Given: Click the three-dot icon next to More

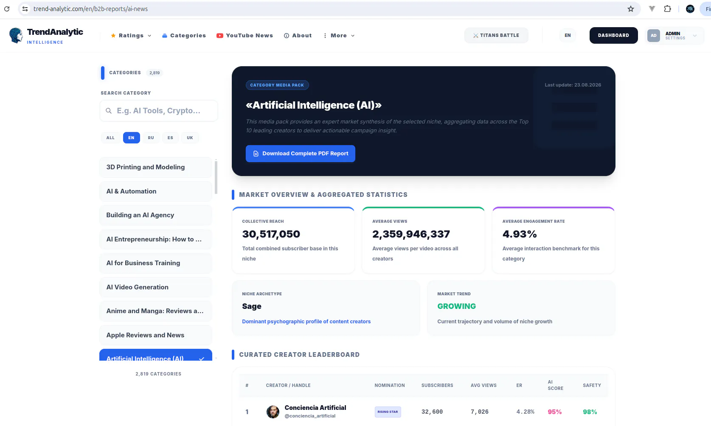Looking at the screenshot, I should click(x=325, y=36).
